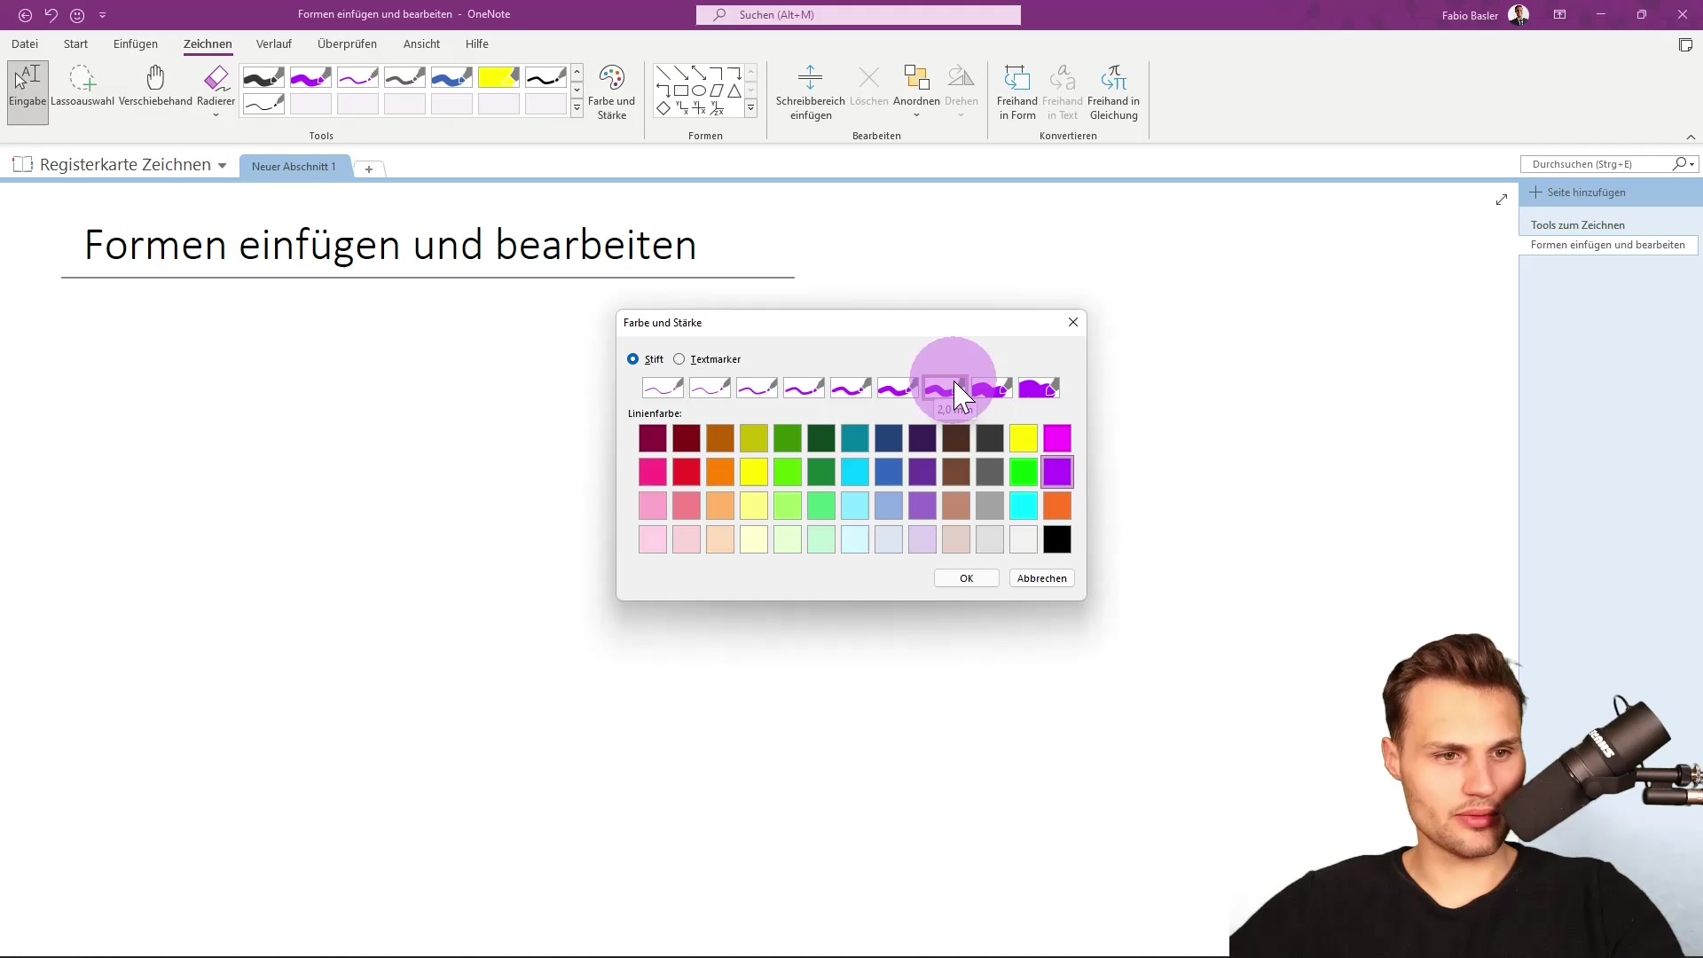Select the Textmarker radio button

click(679, 359)
